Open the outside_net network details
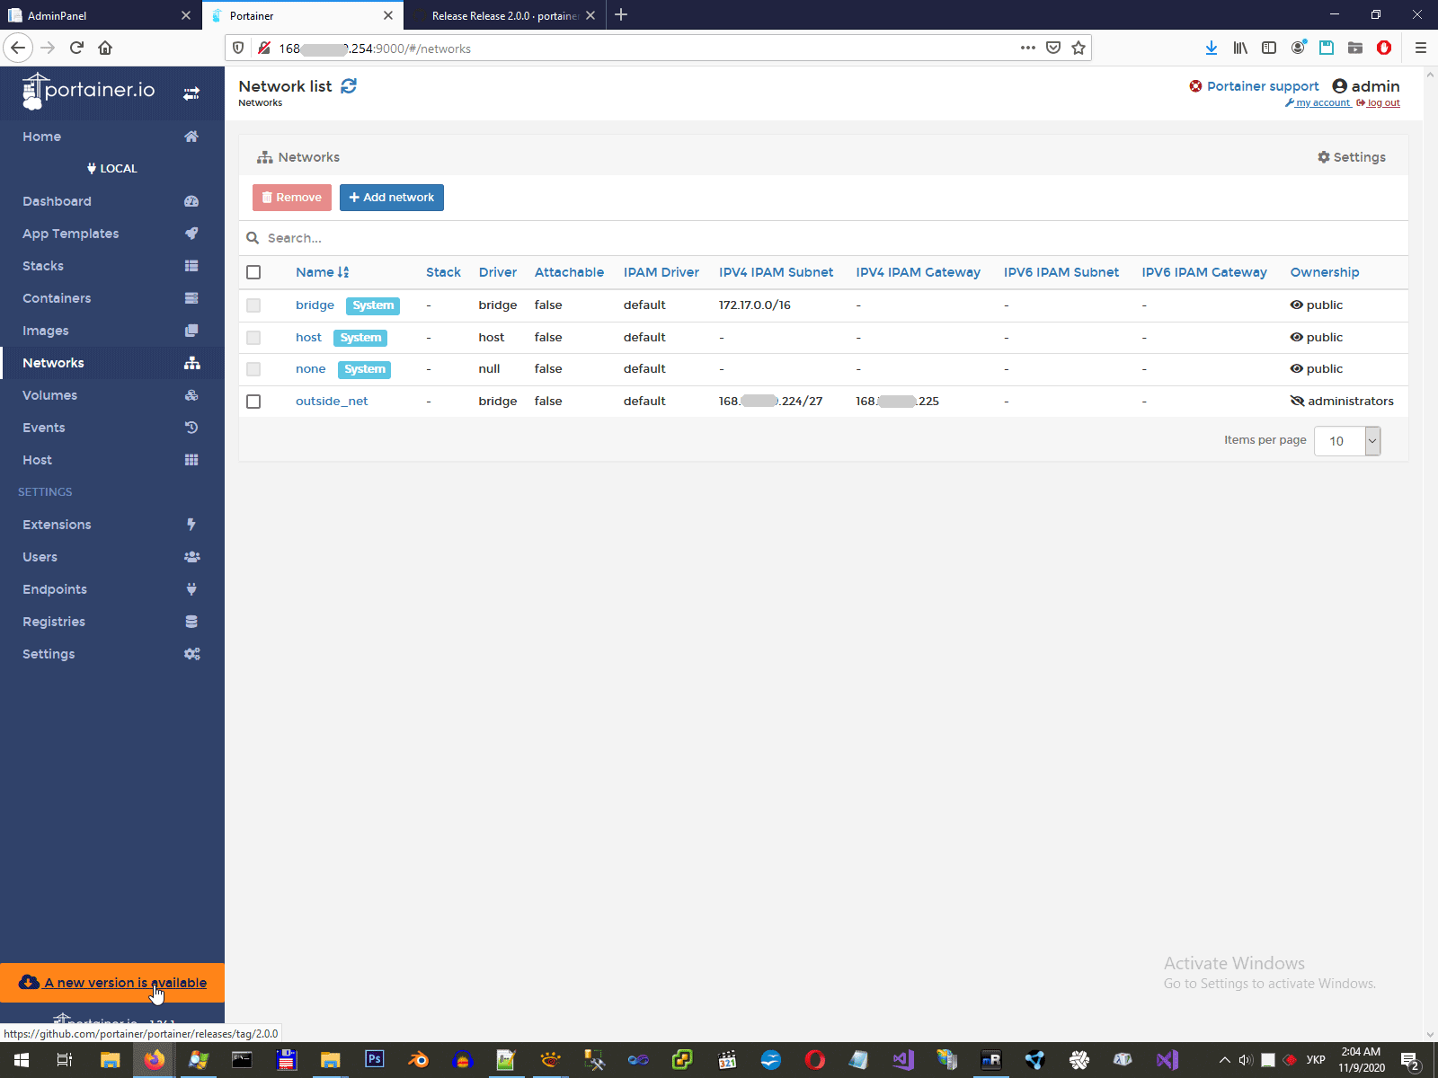This screenshot has width=1438, height=1078. pos(332,402)
